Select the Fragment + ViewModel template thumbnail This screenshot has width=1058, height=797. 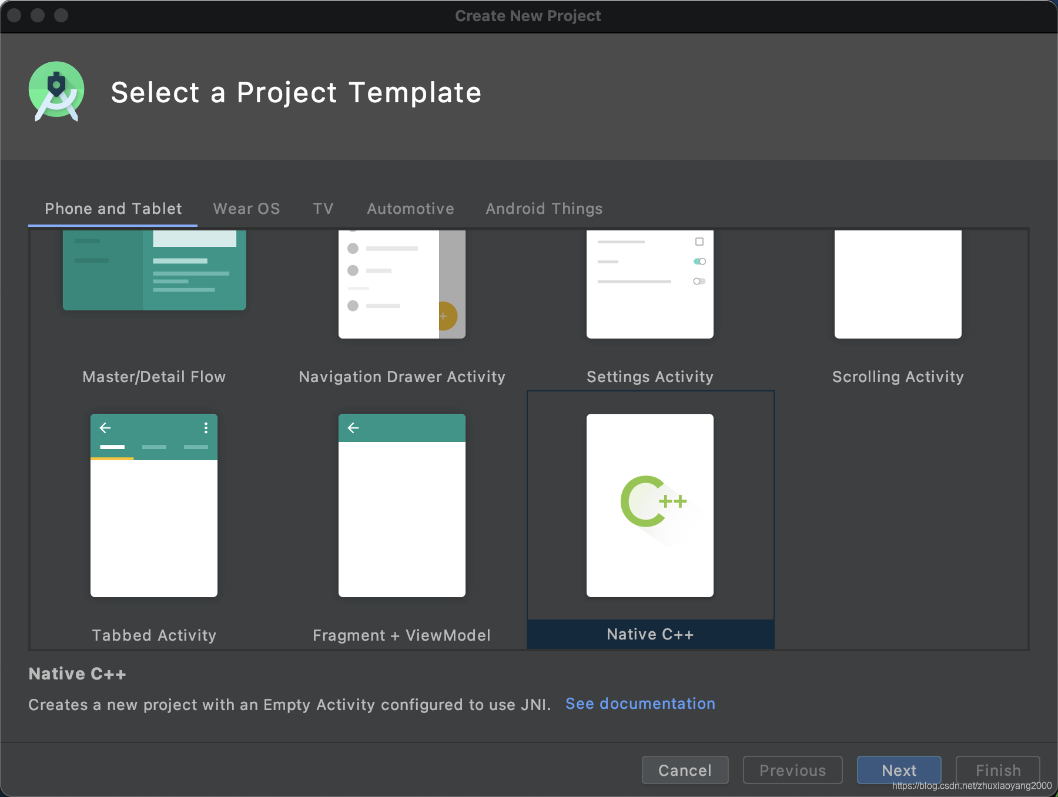point(402,505)
